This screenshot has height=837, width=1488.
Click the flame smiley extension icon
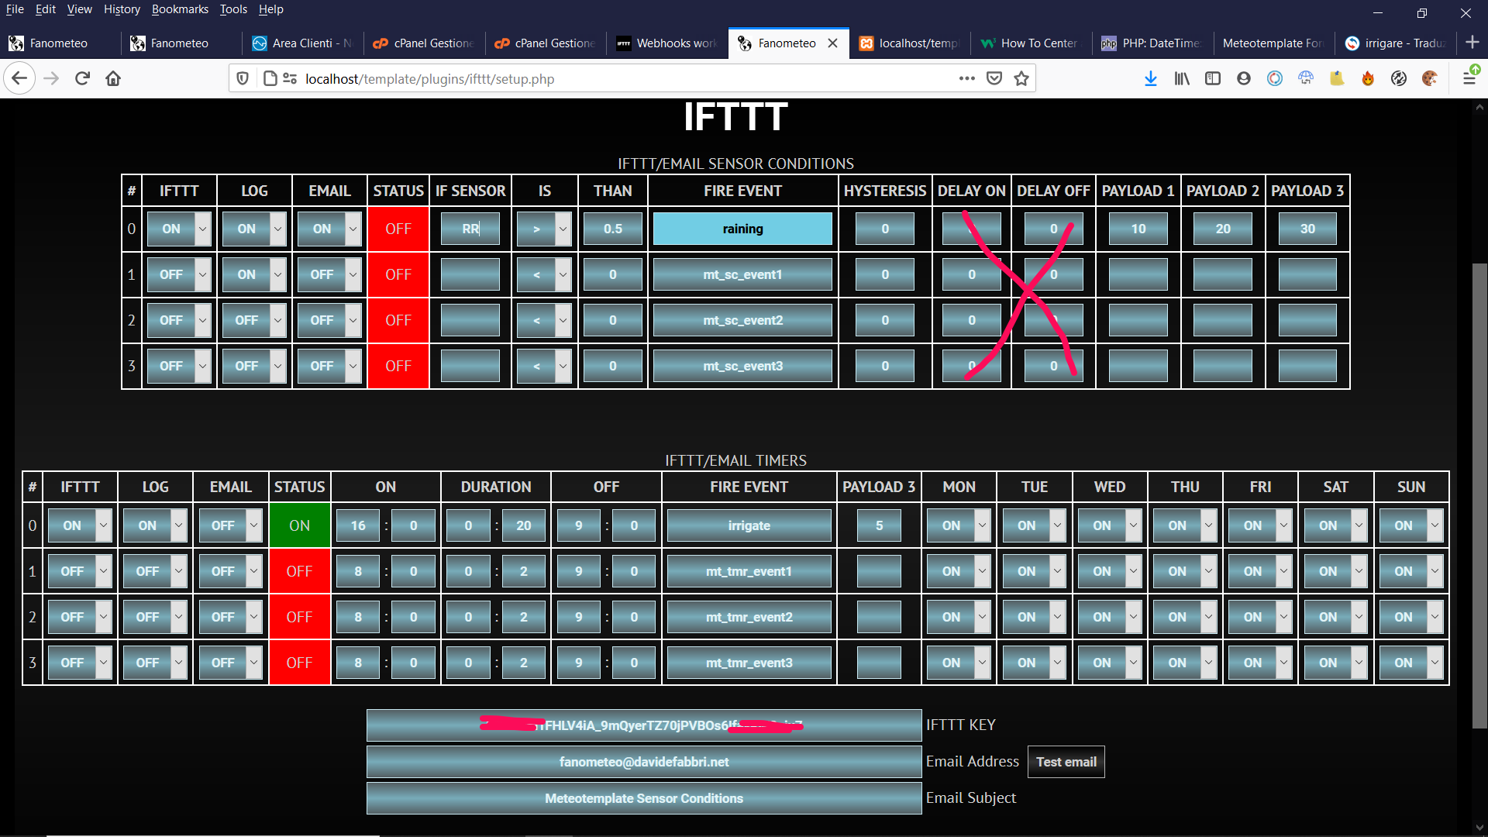point(1368,78)
